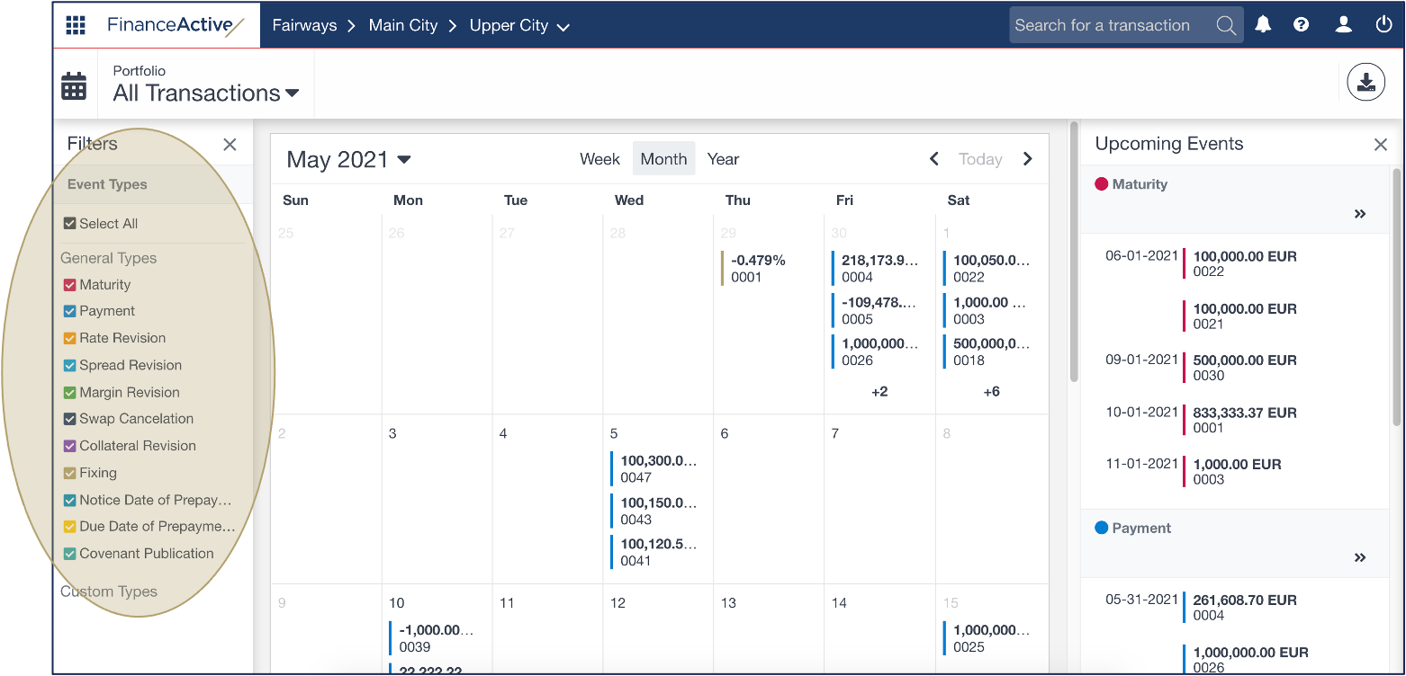Open the user profile icon
Viewport: 1406px width, 676px height.
point(1343,25)
